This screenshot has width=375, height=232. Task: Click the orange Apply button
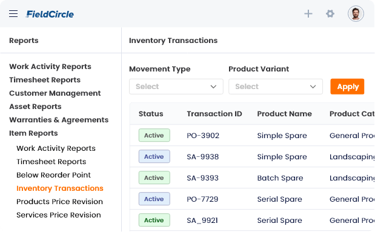347,87
